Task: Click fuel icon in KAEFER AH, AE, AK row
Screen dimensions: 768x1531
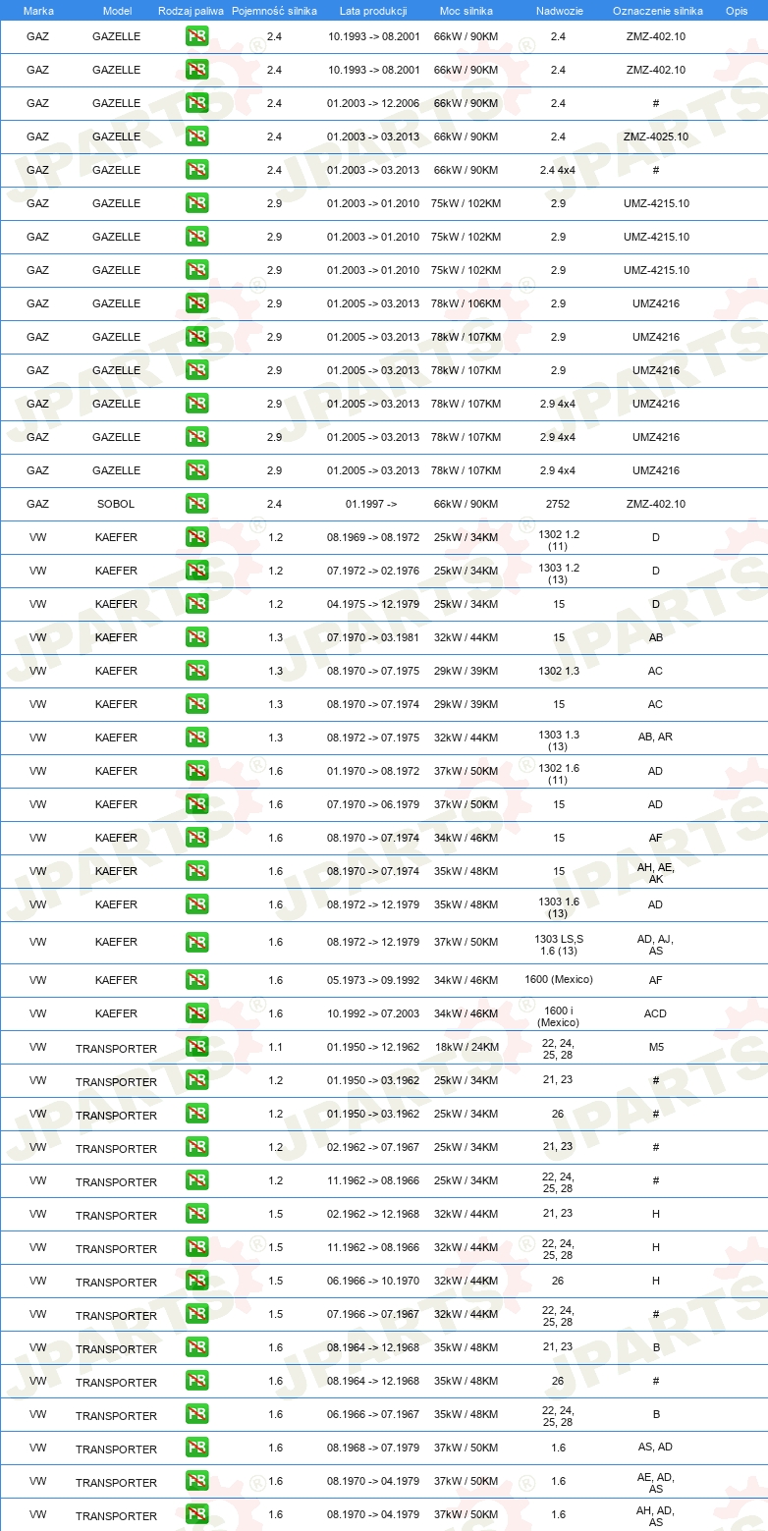Action: 196,871
